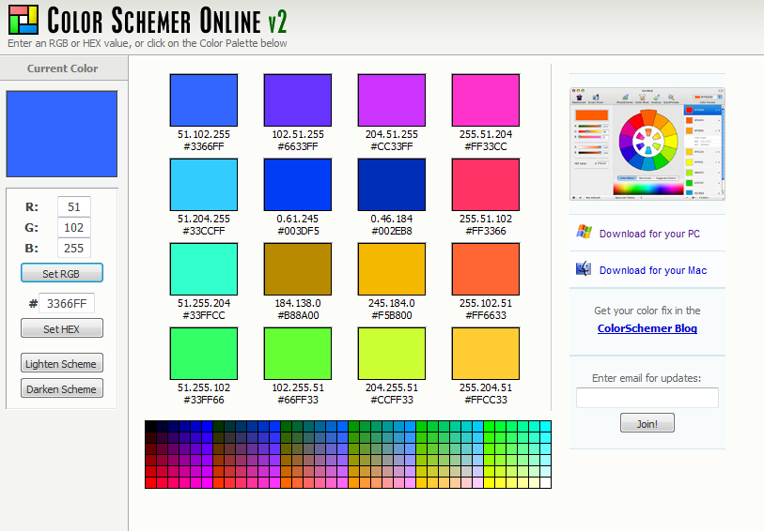Image resolution: width=764 pixels, height=531 pixels.
Task: Click the Mac Finder icon beside Mac download
Action: [584, 268]
